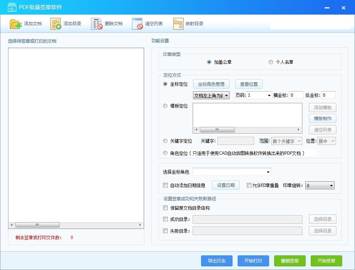Click the 横坐标 input field
Screen dimensions: 355x270
tap(296, 95)
